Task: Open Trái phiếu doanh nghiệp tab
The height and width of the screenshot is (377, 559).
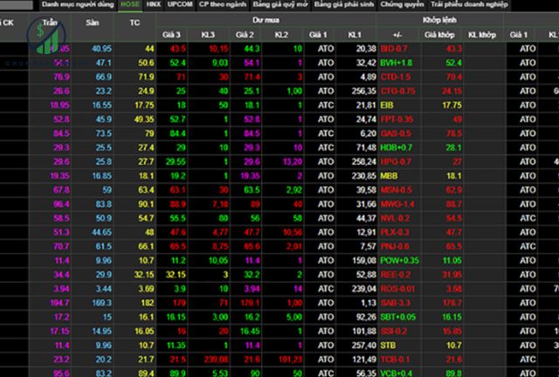Action: (469, 4)
